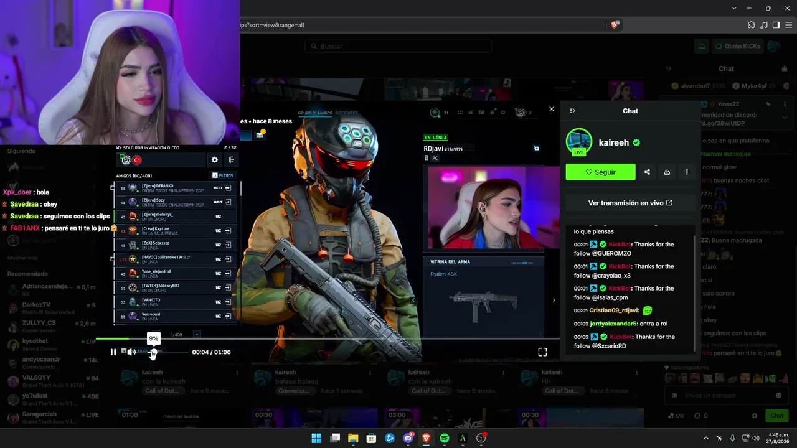Switch to Brave browser on taskbar
The width and height of the screenshot is (797, 448).
[427, 438]
